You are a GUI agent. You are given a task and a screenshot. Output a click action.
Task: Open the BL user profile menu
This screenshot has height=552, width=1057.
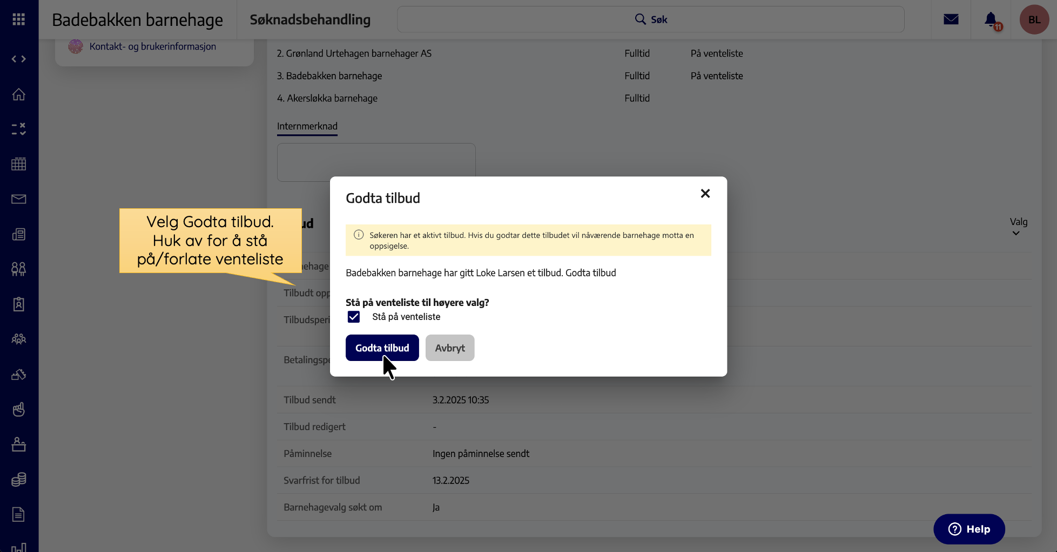(1034, 19)
